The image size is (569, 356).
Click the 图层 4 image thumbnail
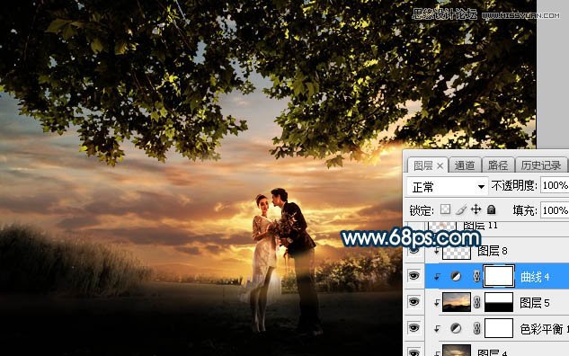point(457,351)
